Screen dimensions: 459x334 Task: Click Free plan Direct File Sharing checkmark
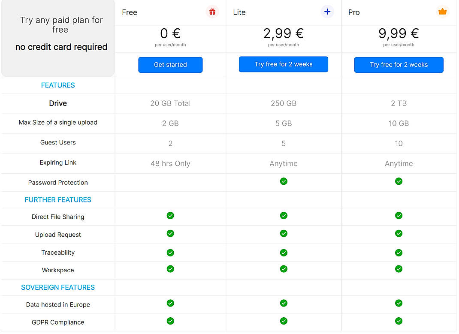point(170,216)
